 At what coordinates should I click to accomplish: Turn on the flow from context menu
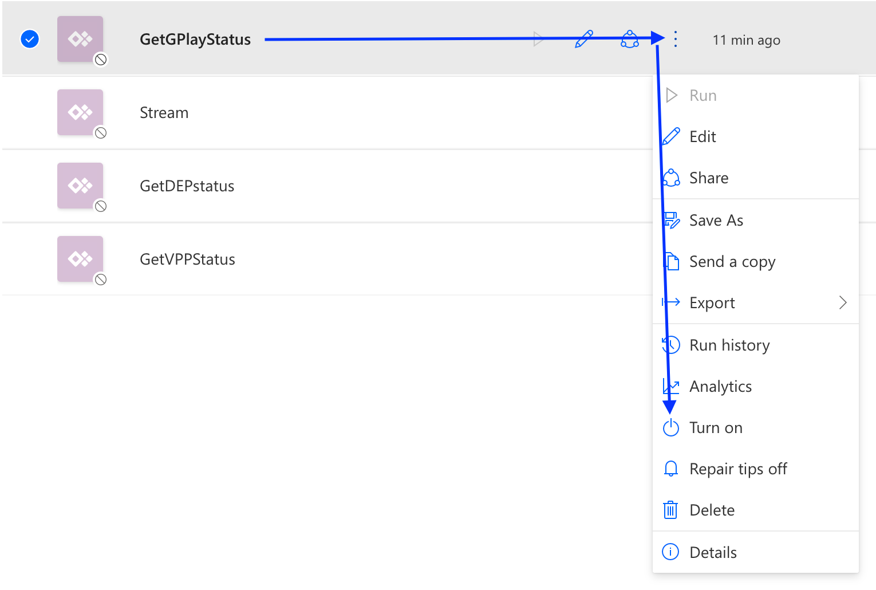pyautogui.click(x=716, y=428)
